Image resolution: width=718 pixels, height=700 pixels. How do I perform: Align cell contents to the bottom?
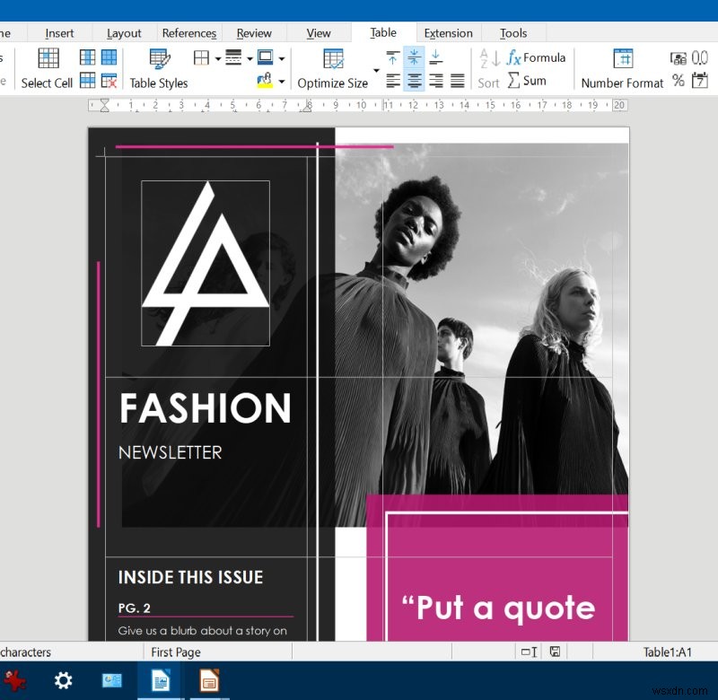435,56
